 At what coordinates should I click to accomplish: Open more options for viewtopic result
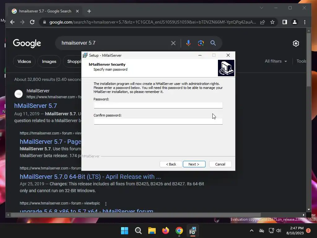tap(106, 204)
